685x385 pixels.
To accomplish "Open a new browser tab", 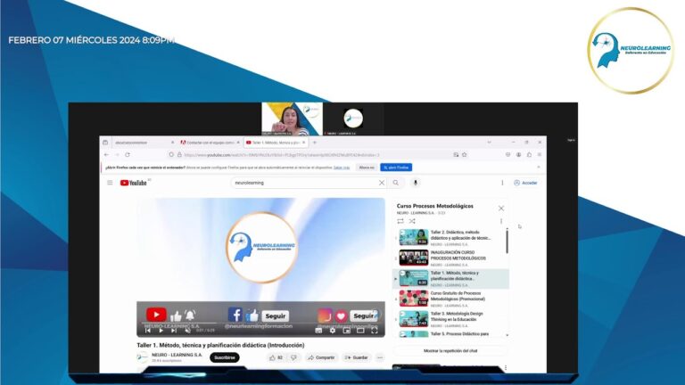I will click(x=315, y=143).
